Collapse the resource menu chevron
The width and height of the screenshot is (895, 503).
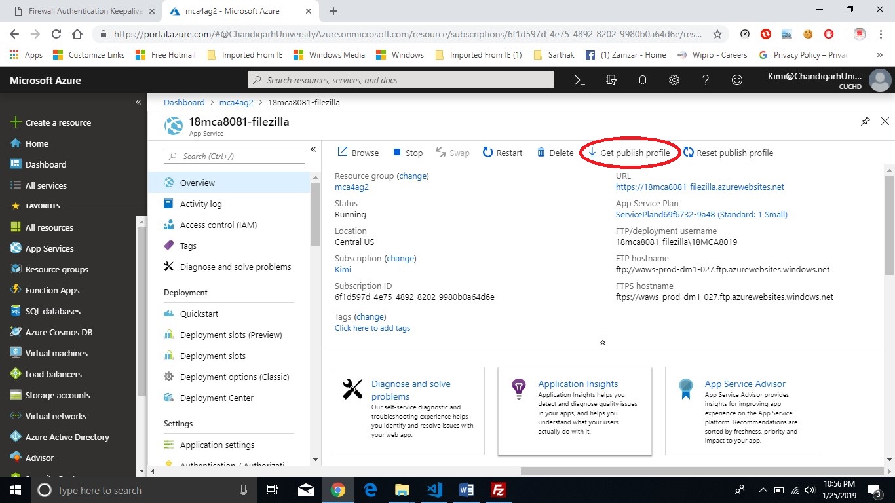click(x=313, y=150)
